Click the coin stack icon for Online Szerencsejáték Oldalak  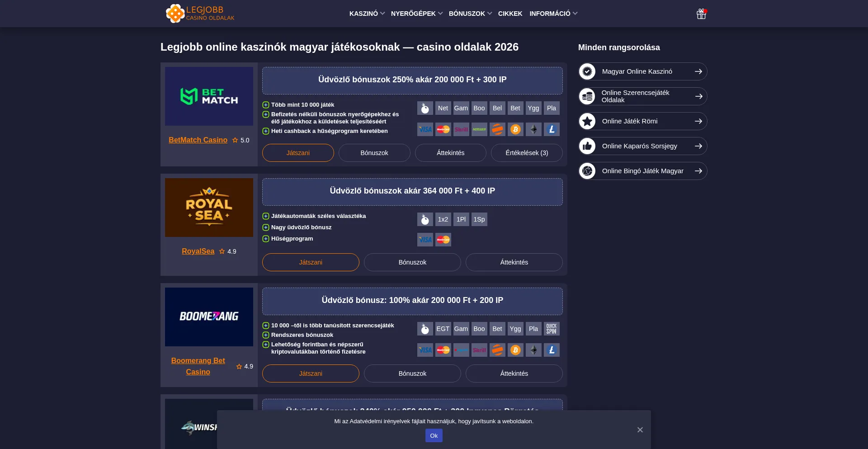pos(587,96)
